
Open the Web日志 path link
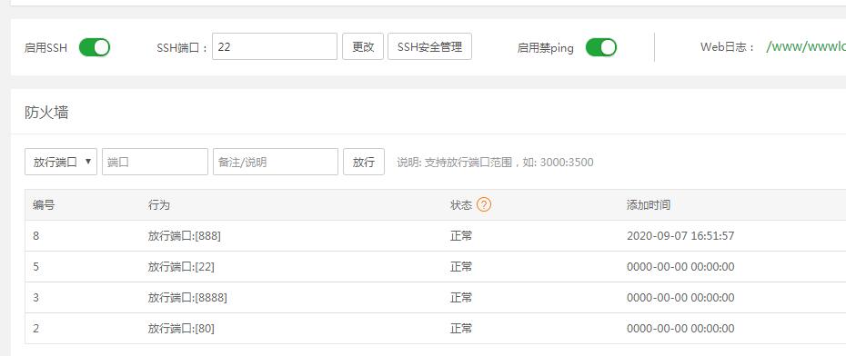pos(806,47)
